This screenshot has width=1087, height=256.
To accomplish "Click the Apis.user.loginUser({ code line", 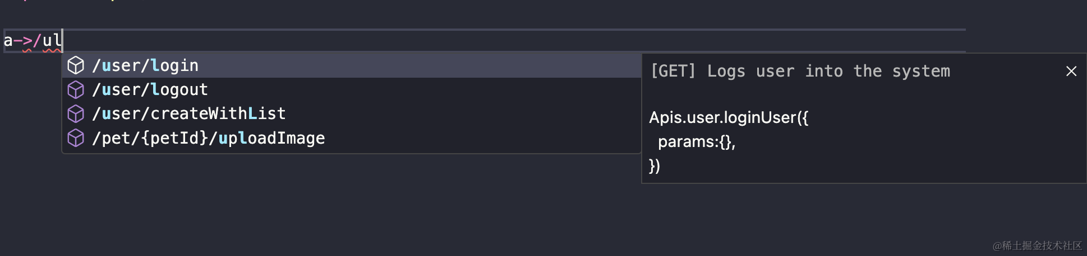I will pyautogui.click(x=729, y=117).
